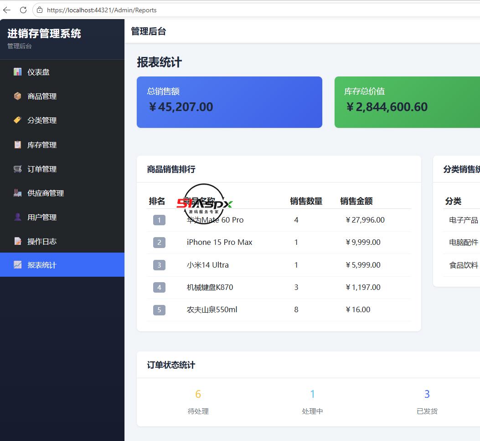
Task: Click the 处理中 status label
Action: coord(312,411)
